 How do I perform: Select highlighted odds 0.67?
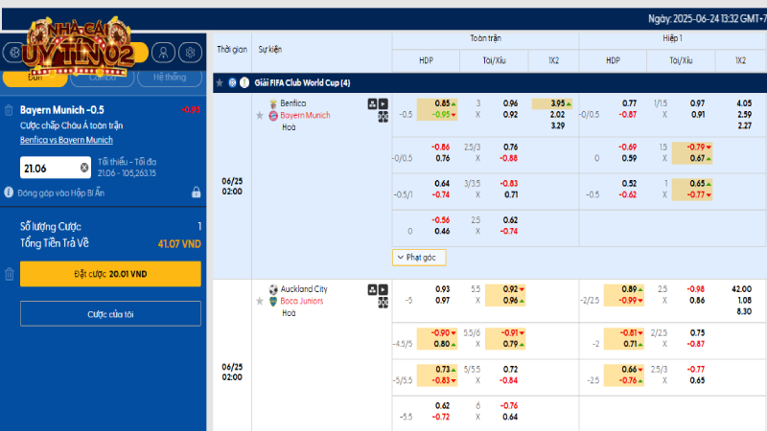click(x=697, y=158)
